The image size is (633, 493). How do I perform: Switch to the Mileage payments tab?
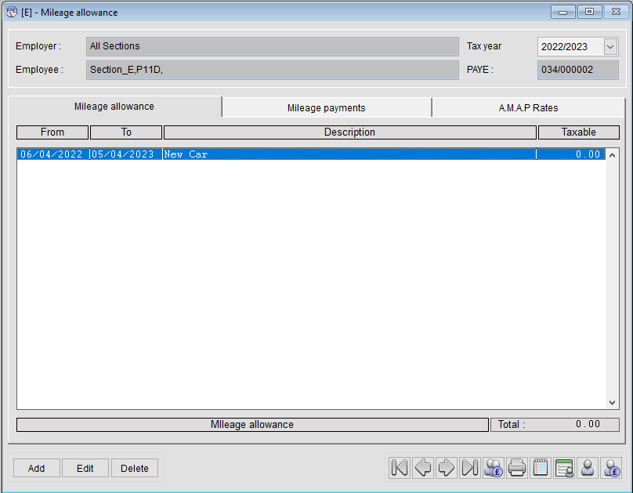coord(326,108)
